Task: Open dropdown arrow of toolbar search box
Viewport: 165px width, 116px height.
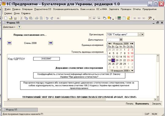Action: (x=90, y=18)
